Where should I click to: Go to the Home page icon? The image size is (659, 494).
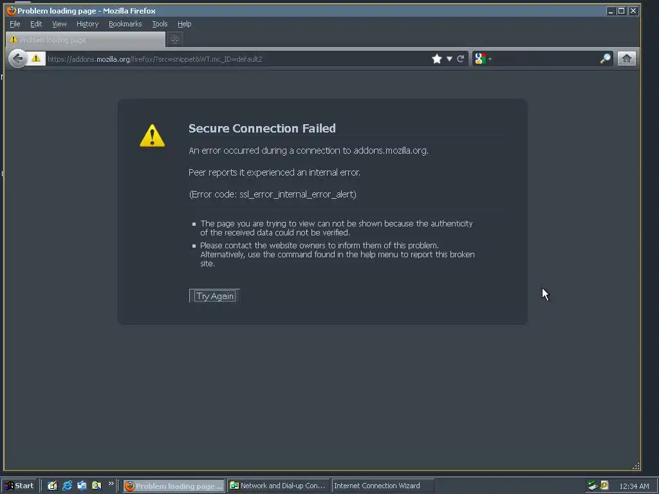626,59
